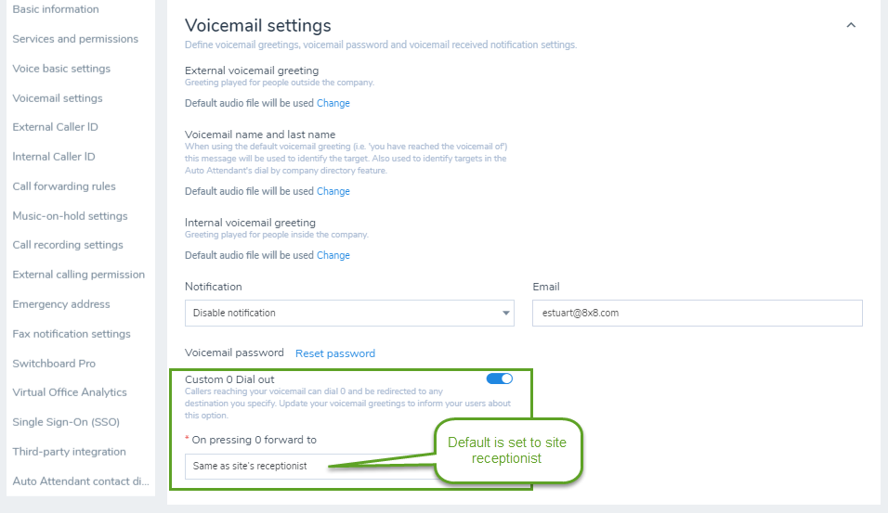This screenshot has width=888, height=513.
Task: Change the external voicemail greeting audio
Action: [333, 103]
